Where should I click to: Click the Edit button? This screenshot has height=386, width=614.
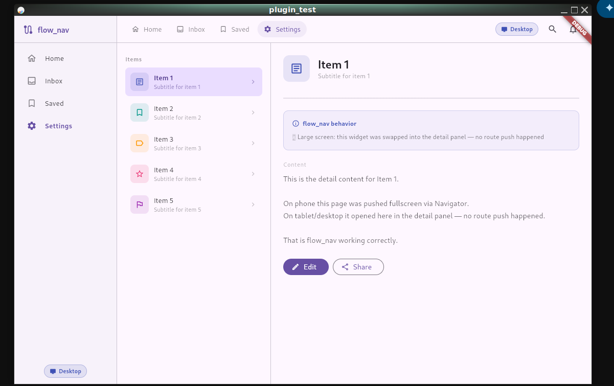click(306, 267)
